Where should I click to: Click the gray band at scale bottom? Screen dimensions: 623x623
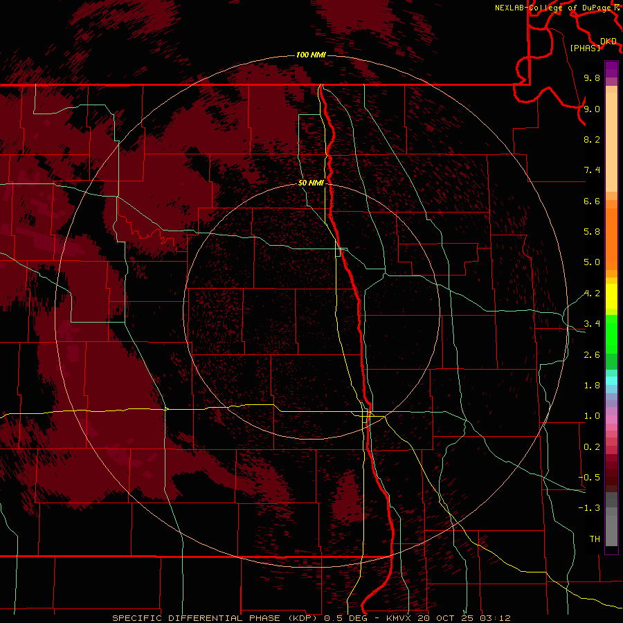click(611, 519)
